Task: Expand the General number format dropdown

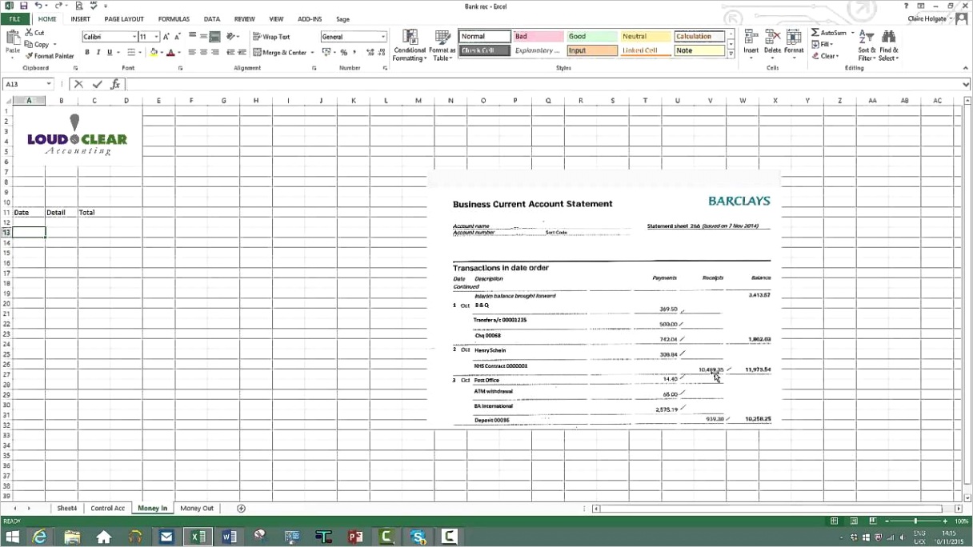Action: pyautogui.click(x=383, y=37)
